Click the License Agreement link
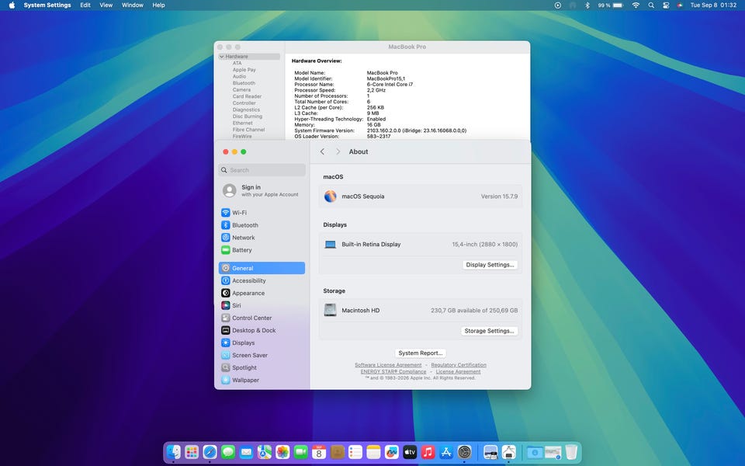Image resolution: width=745 pixels, height=466 pixels. click(458, 372)
